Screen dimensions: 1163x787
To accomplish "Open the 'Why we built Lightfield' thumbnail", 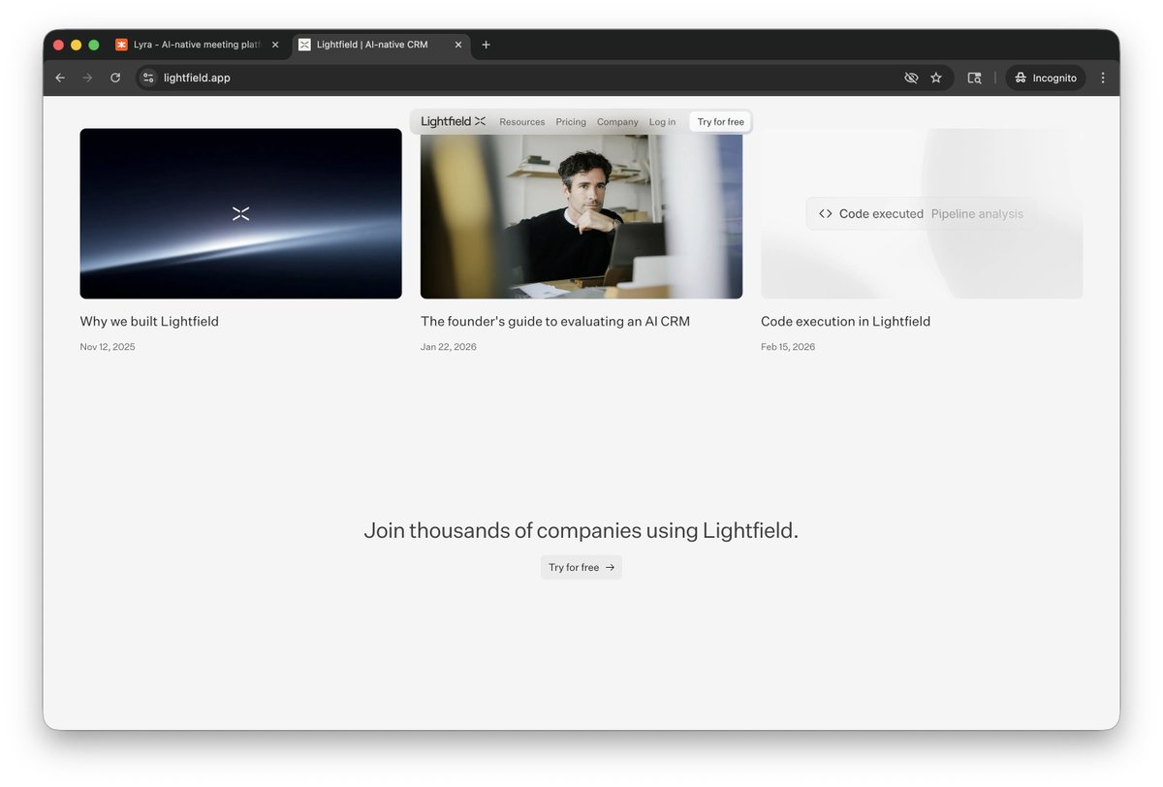I will click(240, 213).
